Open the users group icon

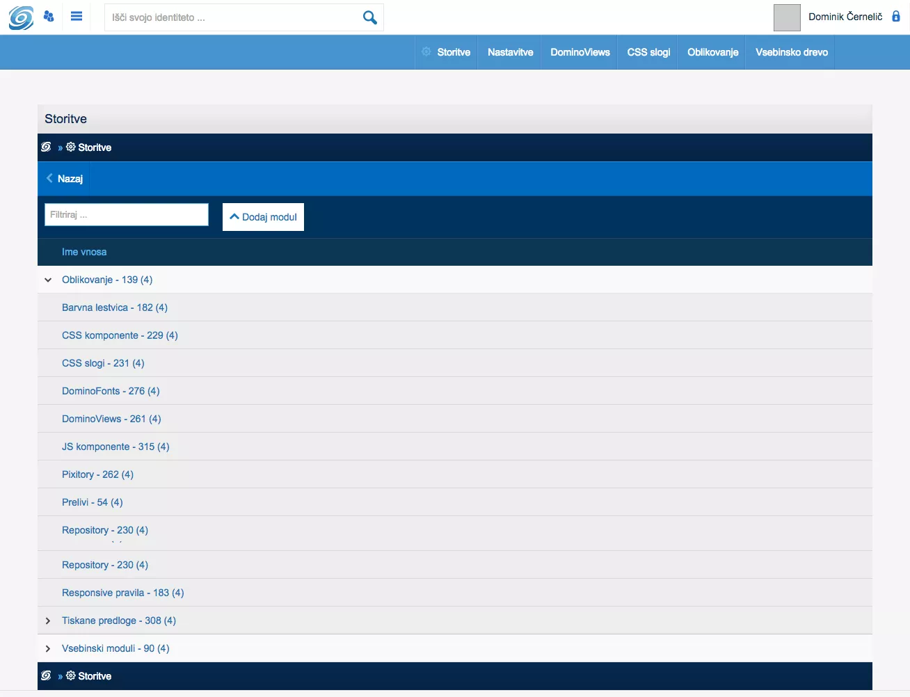click(x=49, y=17)
